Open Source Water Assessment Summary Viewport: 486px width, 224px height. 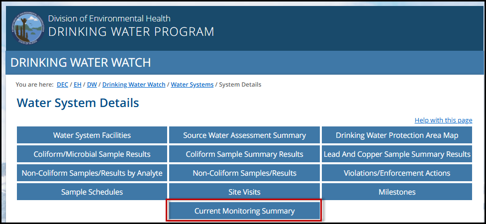point(244,135)
